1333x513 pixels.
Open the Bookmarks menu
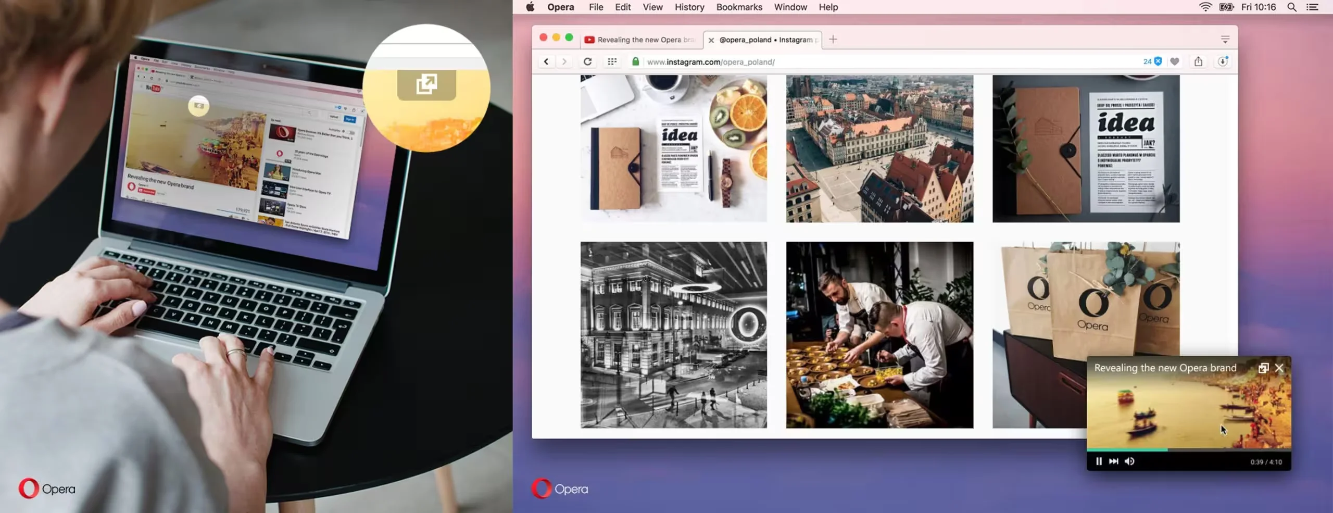tap(739, 7)
